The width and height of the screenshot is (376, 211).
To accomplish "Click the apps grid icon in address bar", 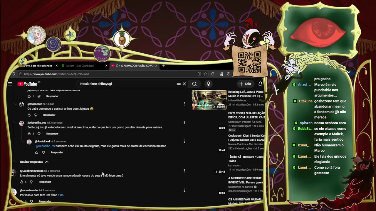I will (x=199, y=74).
